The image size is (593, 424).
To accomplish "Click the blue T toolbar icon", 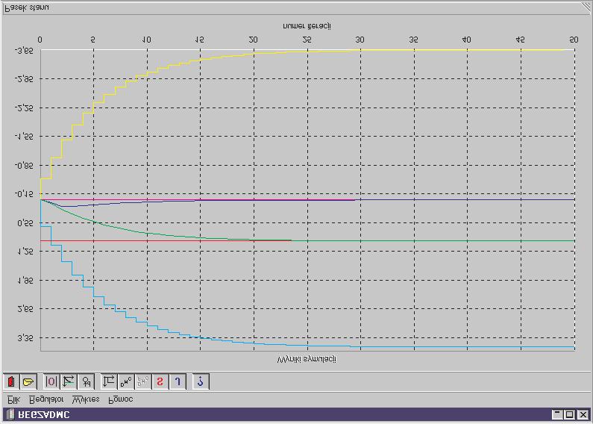I will (178, 381).
